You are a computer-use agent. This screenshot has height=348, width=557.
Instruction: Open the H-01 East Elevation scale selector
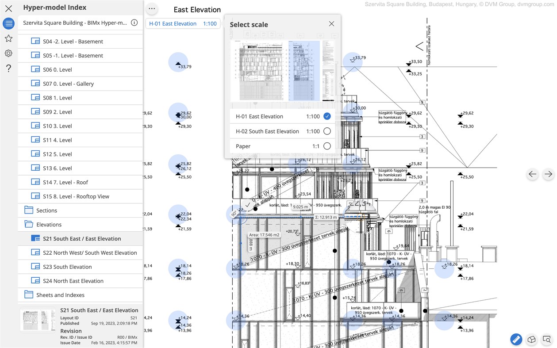pyautogui.click(x=183, y=23)
